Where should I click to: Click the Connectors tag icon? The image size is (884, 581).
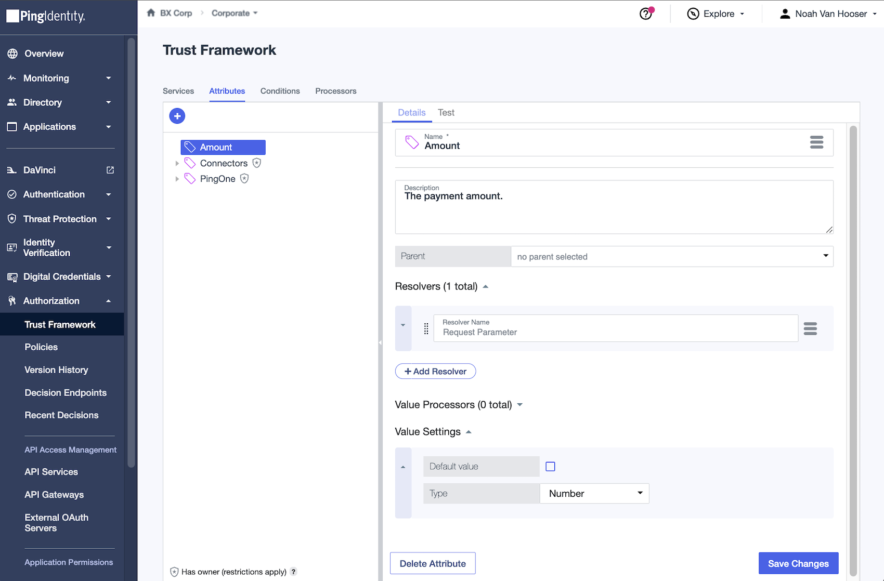190,163
